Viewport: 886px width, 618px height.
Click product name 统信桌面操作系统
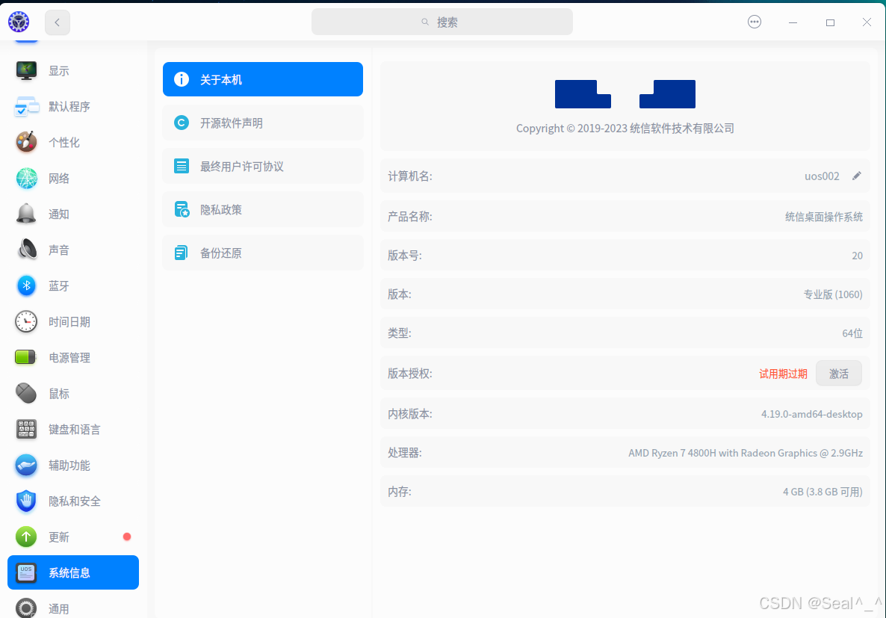[x=824, y=217]
